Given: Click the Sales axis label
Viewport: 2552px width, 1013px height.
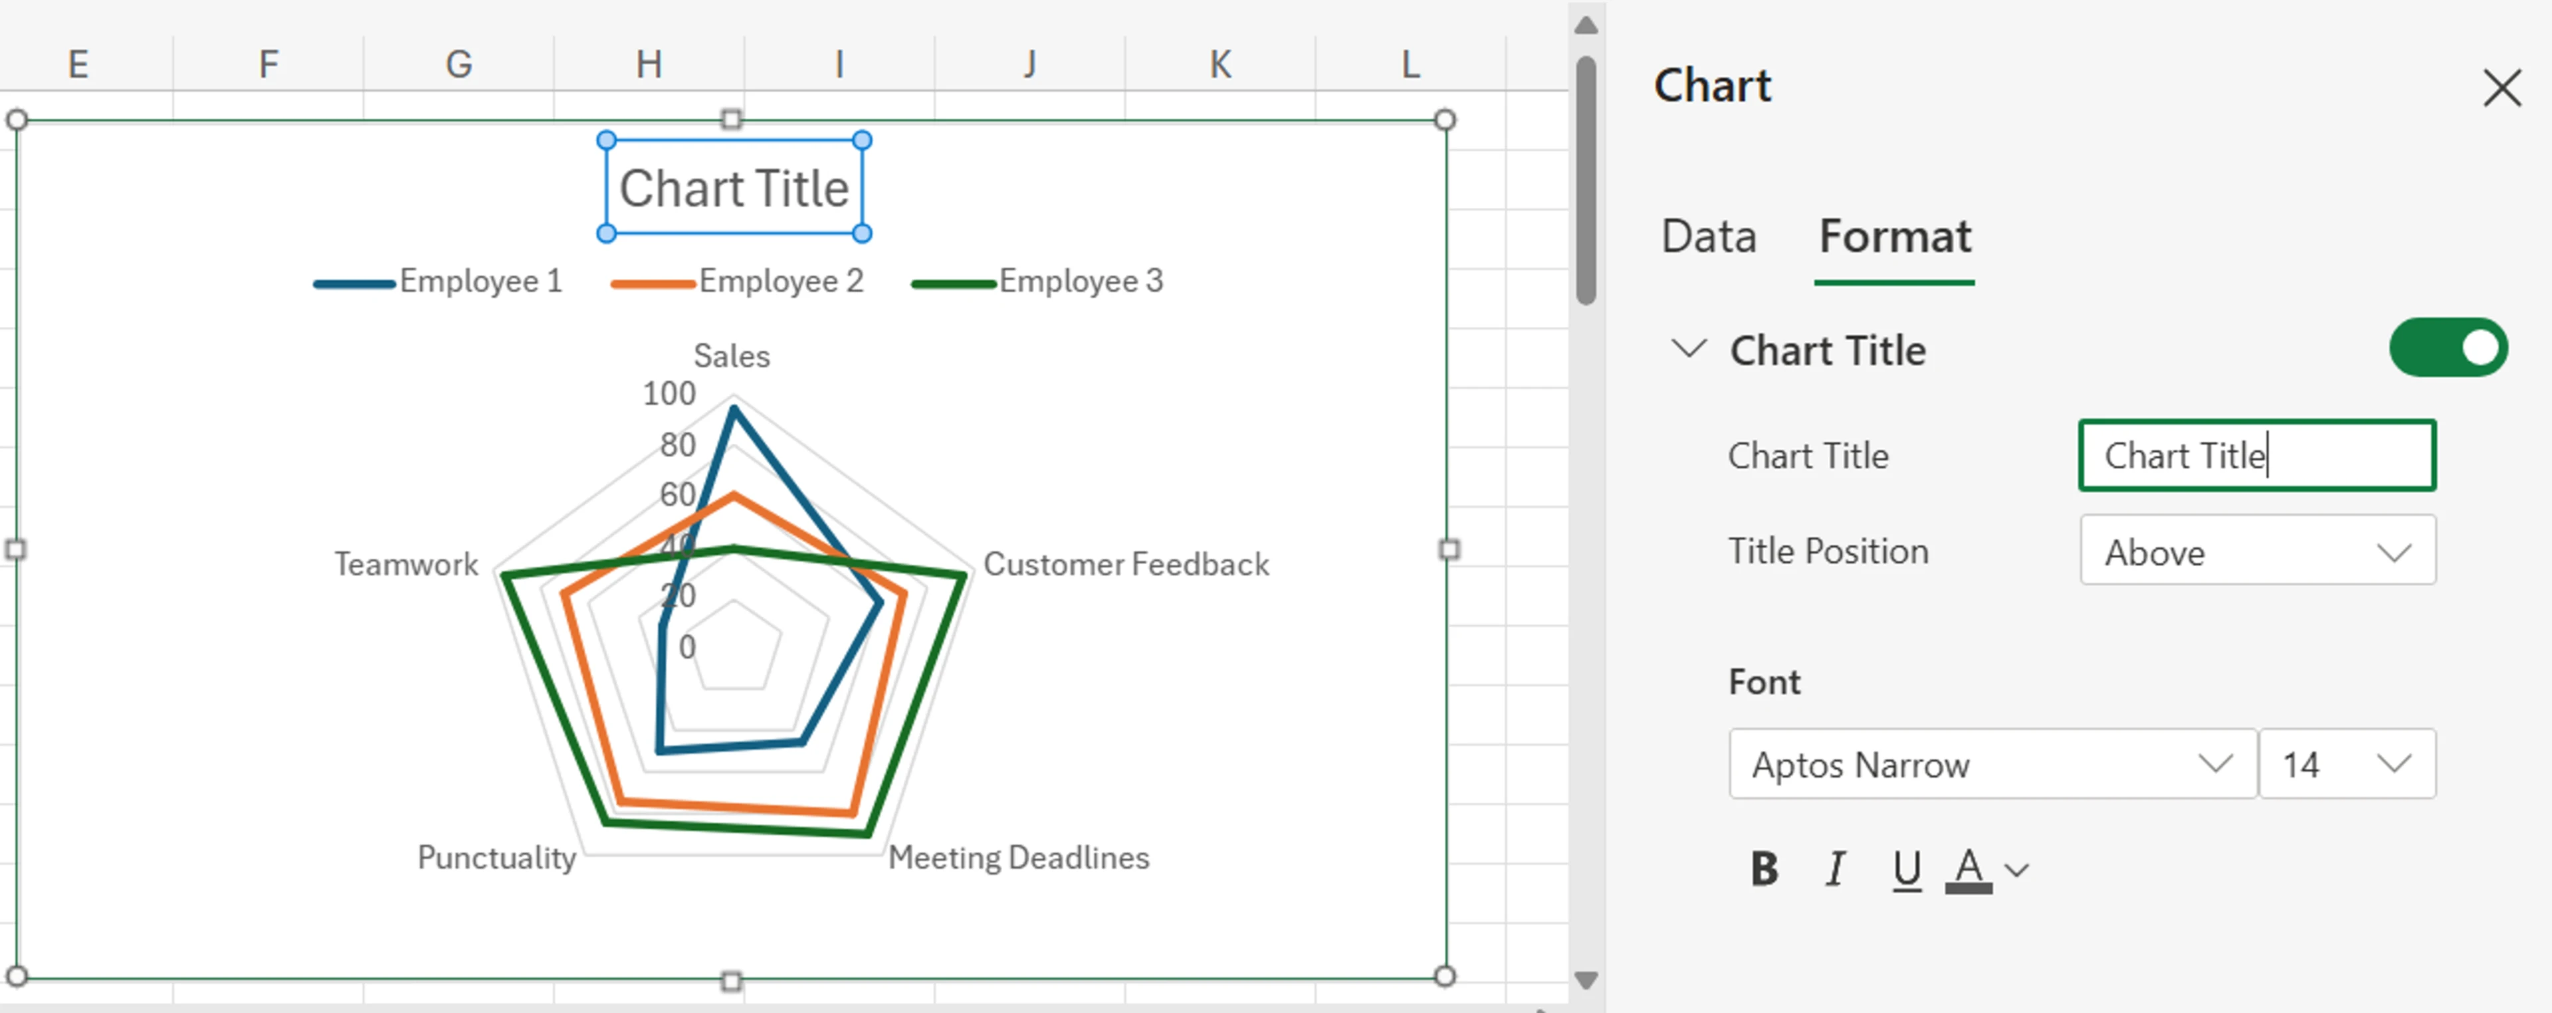Looking at the screenshot, I should 731,355.
